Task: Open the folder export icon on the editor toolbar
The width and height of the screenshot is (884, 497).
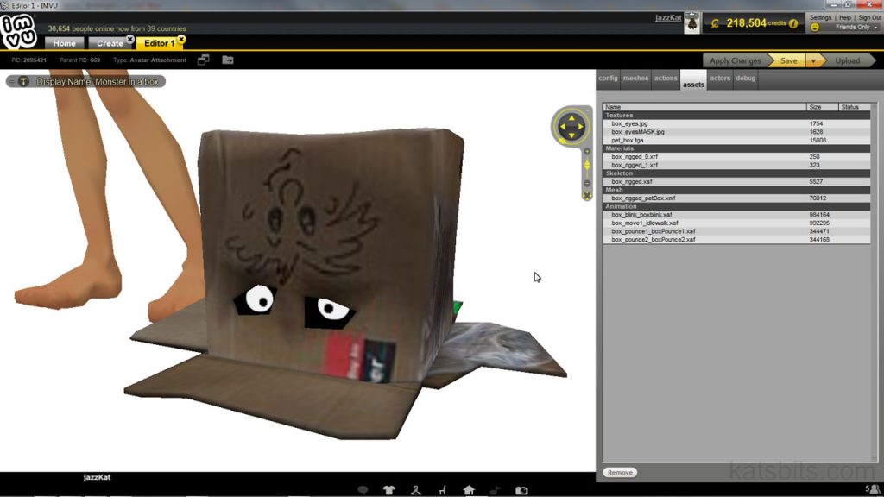Action: pyautogui.click(x=227, y=60)
